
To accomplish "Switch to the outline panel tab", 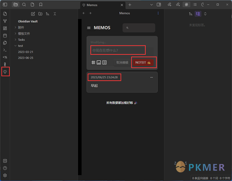I will tap(195, 5).
